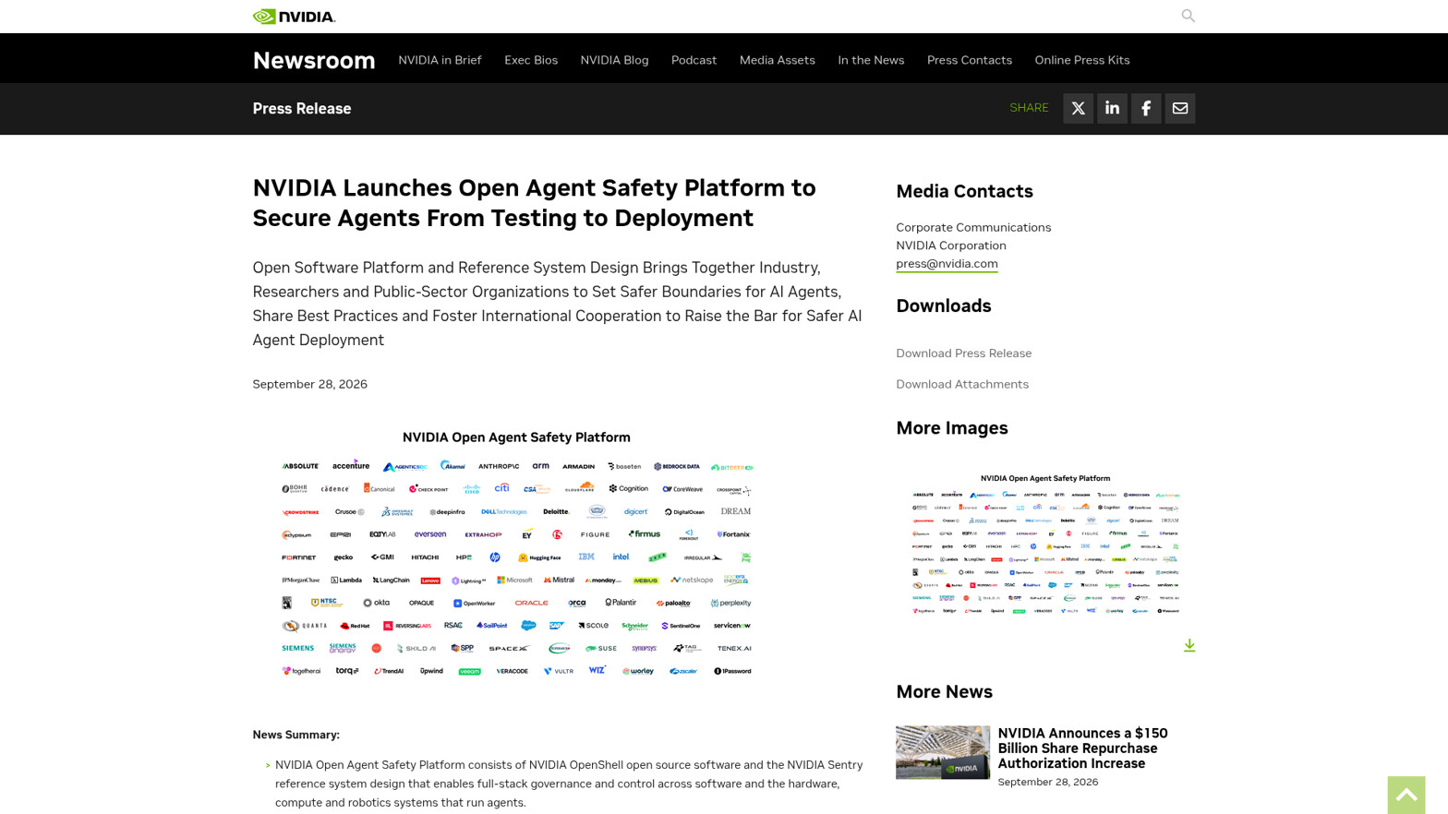This screenshot has height=814, width=1448.
Task: Open the Press Contacts menu item
Action: tap(969, 60)
